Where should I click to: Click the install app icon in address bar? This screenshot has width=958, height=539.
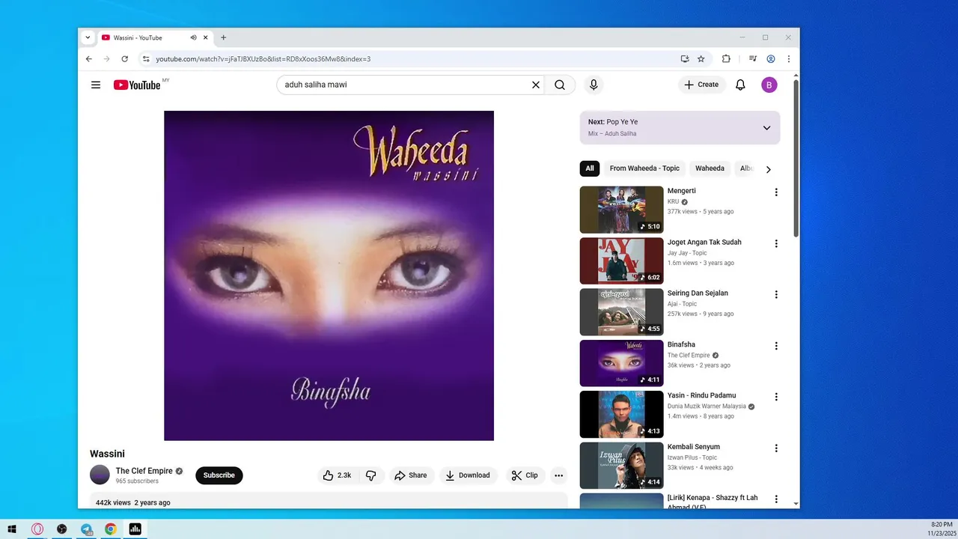pos(685,58)
